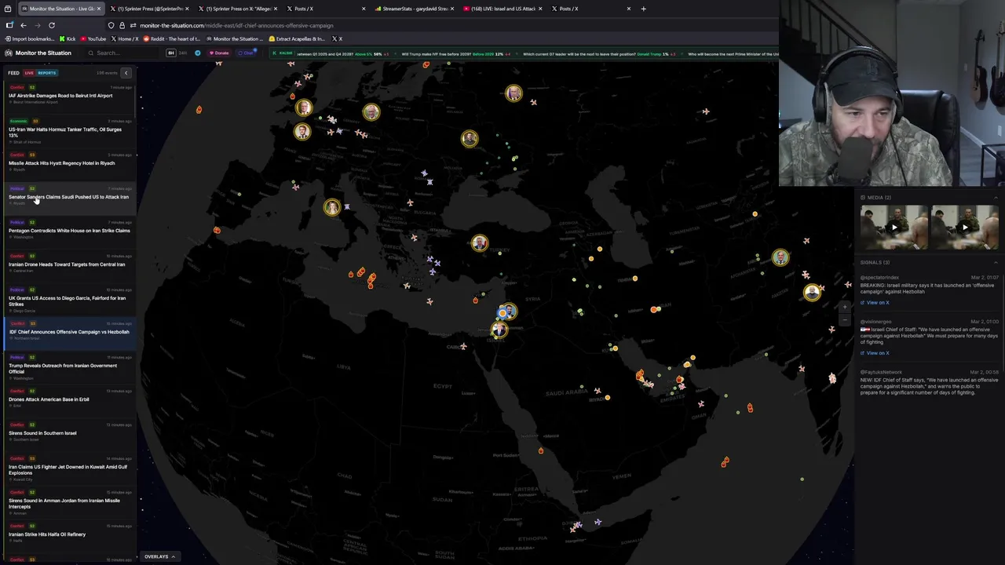The height and width of the screenshot is (565, 1005).
Task: Click the address bar URL
Action: [x=236, y=25]
